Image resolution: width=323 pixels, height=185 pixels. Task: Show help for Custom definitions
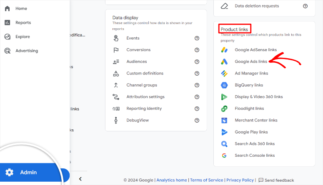[x=197, y=74]
